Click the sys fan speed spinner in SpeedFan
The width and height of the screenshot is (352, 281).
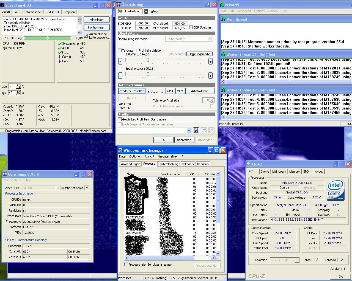click(x=18, y=93)
